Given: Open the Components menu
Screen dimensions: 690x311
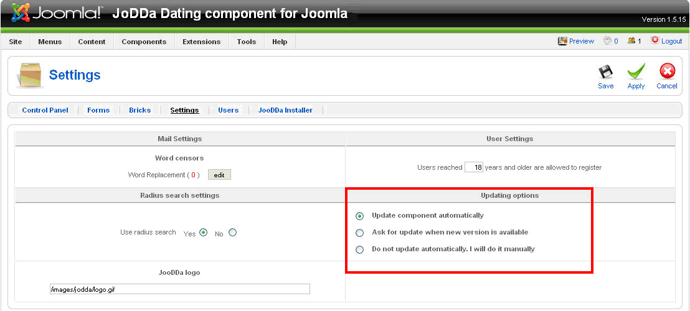Looking at the screenshot, I should coord(144,42).
